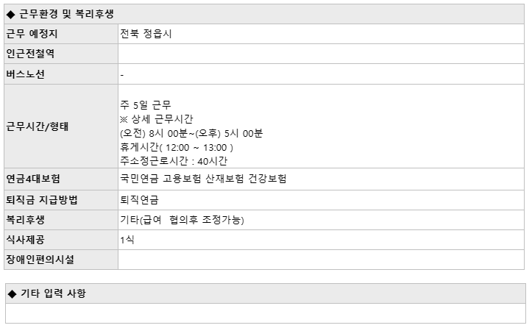Click the empty field under 기타 입력 사항

click(266, 313)
